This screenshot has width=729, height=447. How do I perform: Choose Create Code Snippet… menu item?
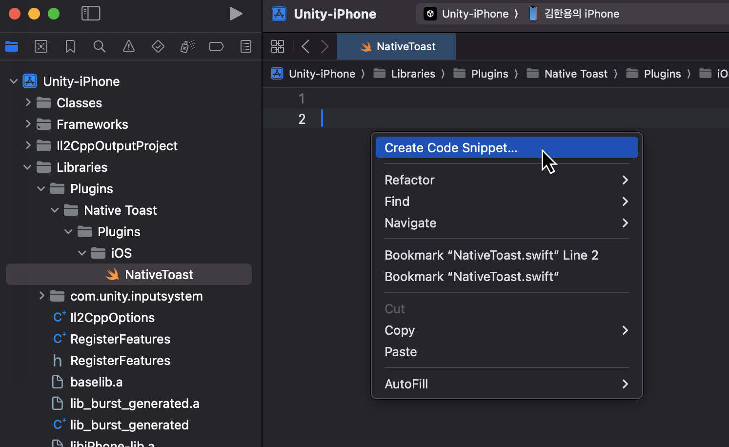[x=507, y=147]
